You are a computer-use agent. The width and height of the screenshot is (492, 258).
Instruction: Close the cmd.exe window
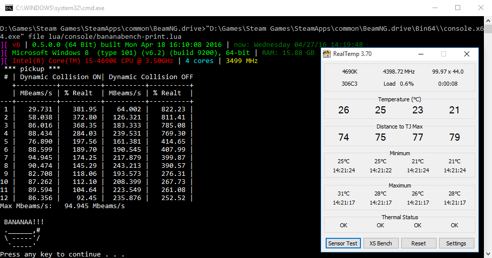(481, 8)
